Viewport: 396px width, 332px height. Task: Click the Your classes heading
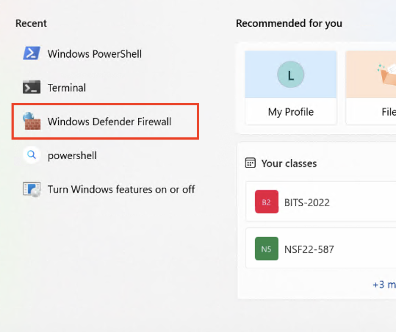click(x=289, y=163)
